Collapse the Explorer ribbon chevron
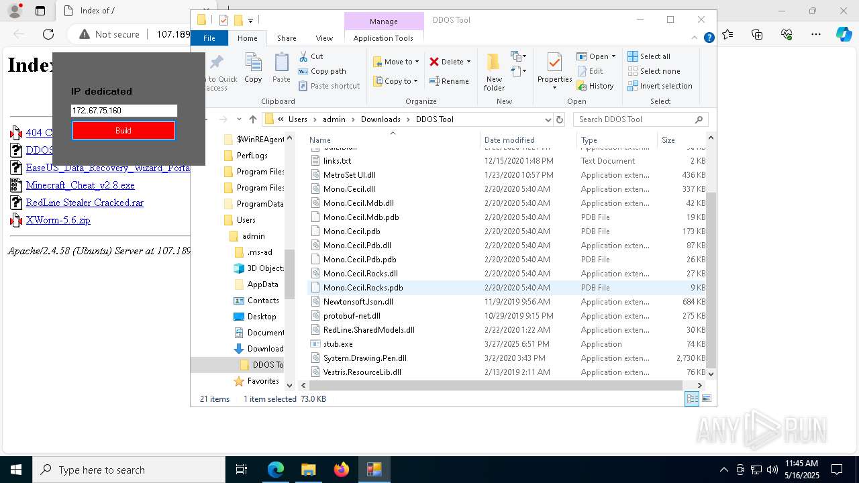This screenshot has height=483, width=859. coord(695,38)
